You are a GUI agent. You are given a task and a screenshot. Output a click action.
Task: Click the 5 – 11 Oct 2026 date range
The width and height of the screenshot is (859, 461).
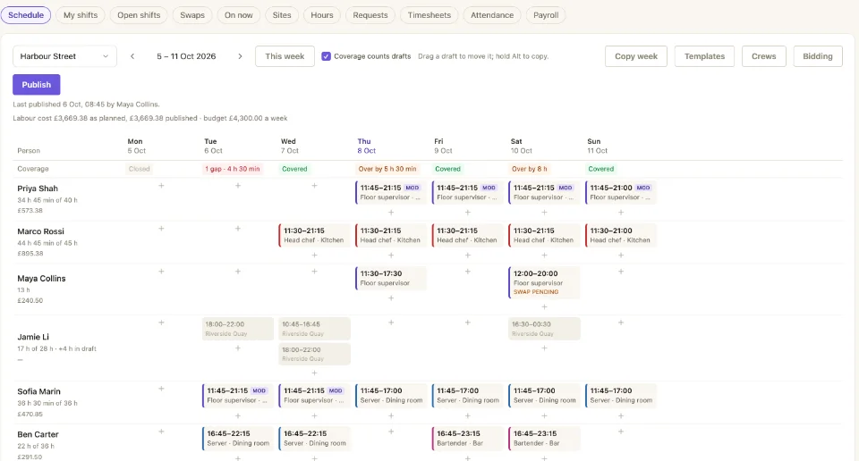click(x=186, y=56)
